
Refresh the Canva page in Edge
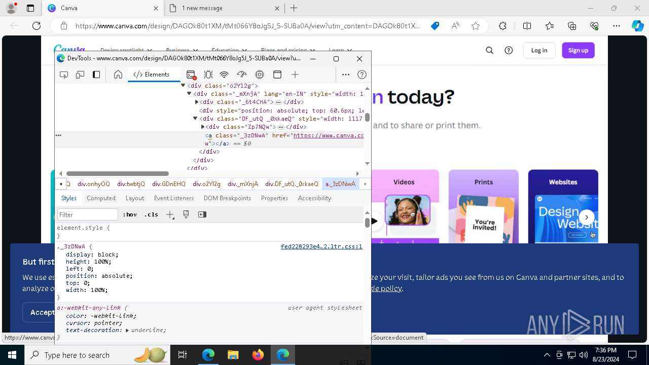point(37,26)
